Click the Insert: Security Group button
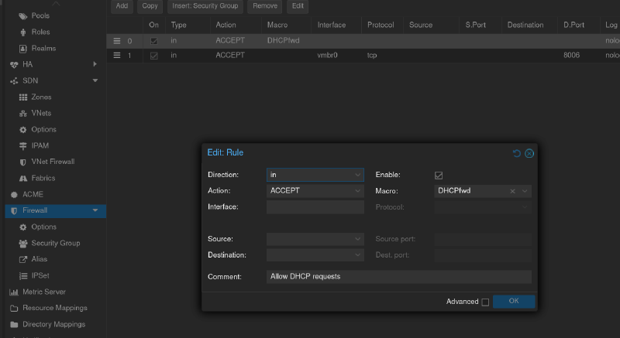620x338 pixels. (x=205, y=6)
